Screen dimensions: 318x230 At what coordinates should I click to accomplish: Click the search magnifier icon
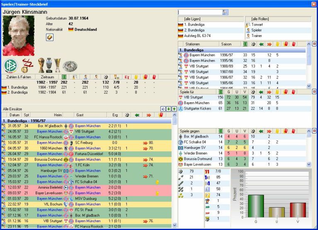click(225, 12)
